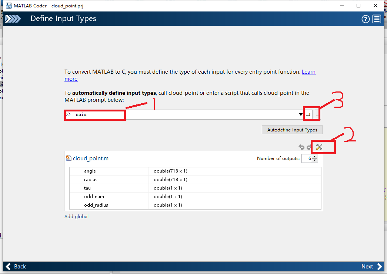Open the cloud_point.m file name link
This screenshot has width=387, height=274.
pyautogui.click(x=91, y=158)
